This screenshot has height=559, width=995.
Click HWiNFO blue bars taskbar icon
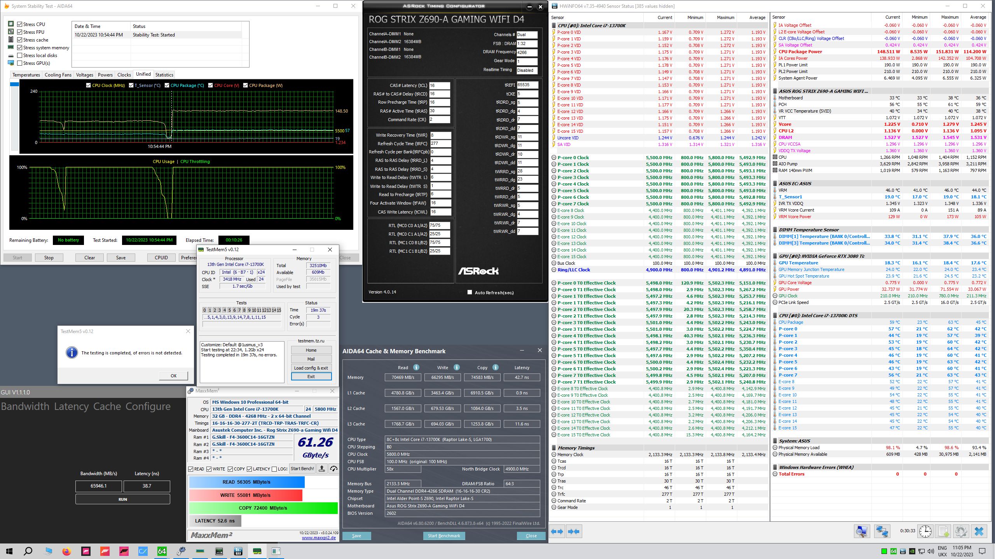(x=238, y=551)
